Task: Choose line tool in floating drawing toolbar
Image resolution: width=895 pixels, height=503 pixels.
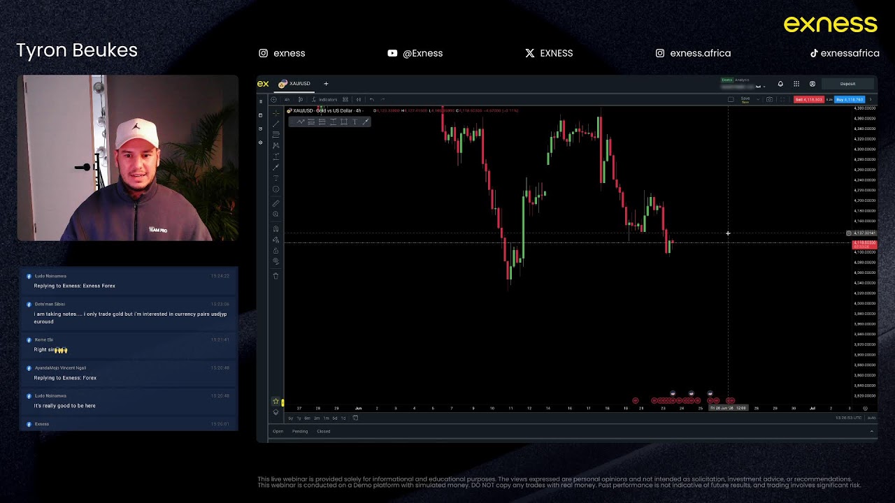Action: (301, 122)
